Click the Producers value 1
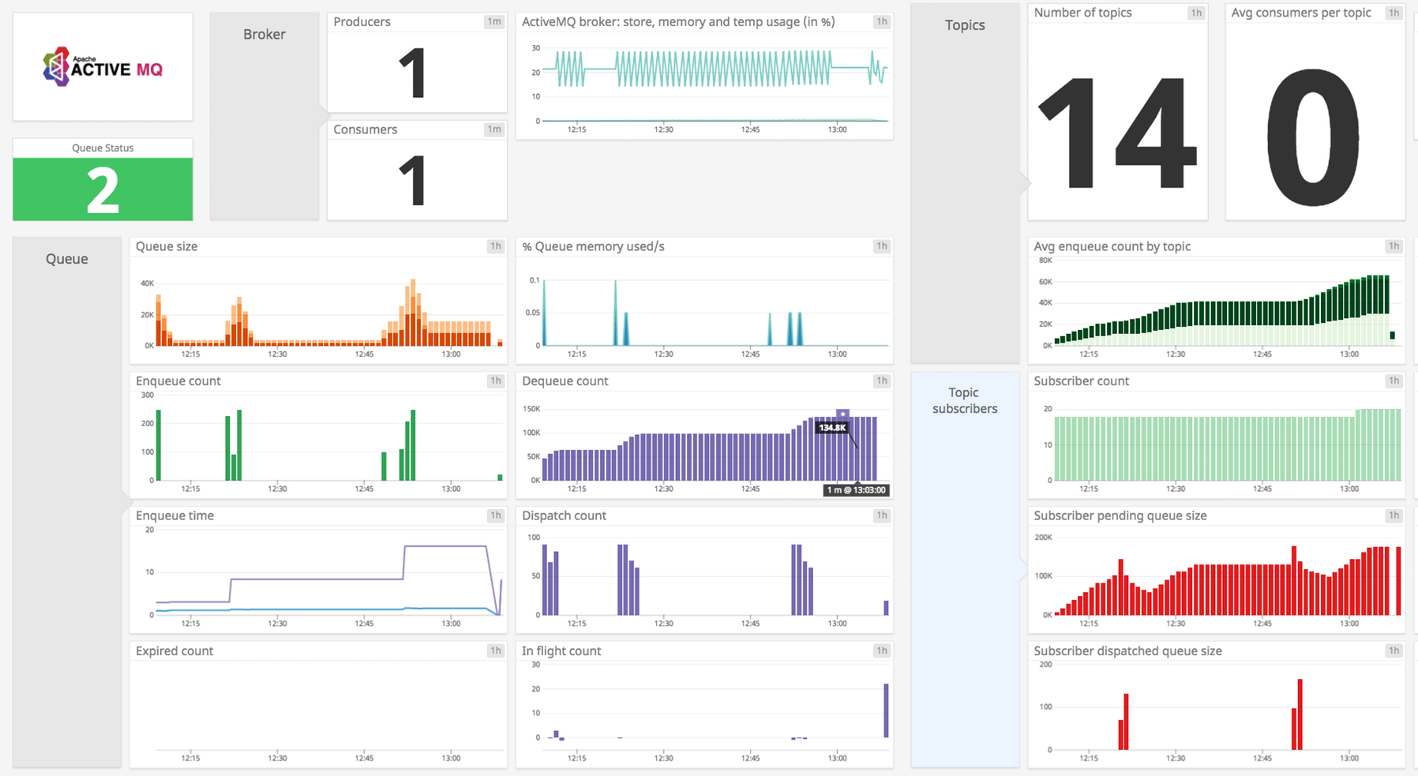 click(414, 73)
